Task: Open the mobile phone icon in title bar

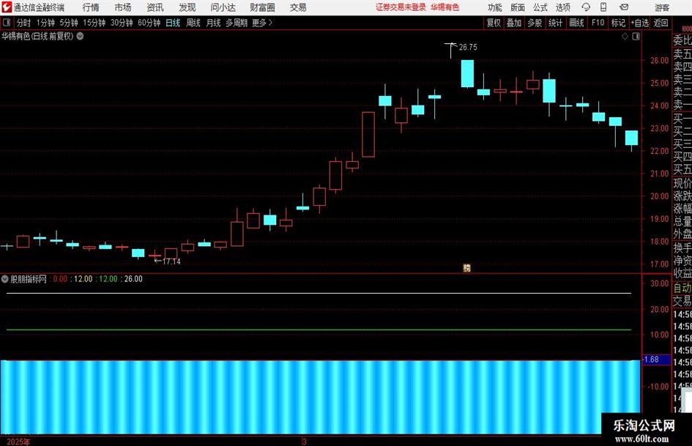Action: [603, 7]
